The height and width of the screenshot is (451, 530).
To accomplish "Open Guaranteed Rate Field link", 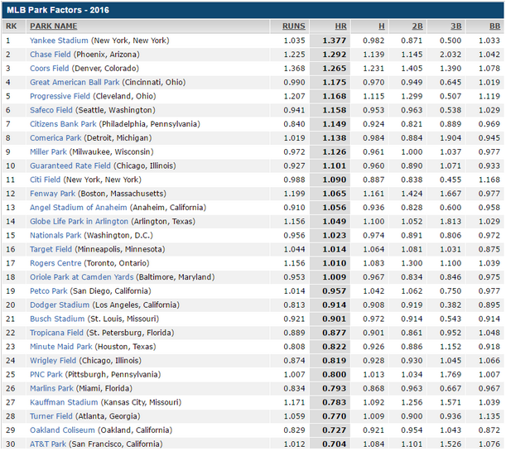I will (70, 166).
